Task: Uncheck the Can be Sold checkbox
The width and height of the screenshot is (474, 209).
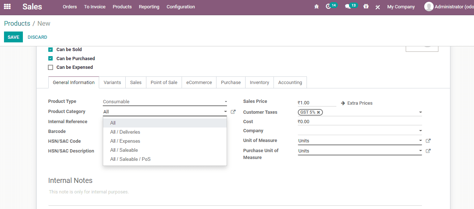Action: 50,49
